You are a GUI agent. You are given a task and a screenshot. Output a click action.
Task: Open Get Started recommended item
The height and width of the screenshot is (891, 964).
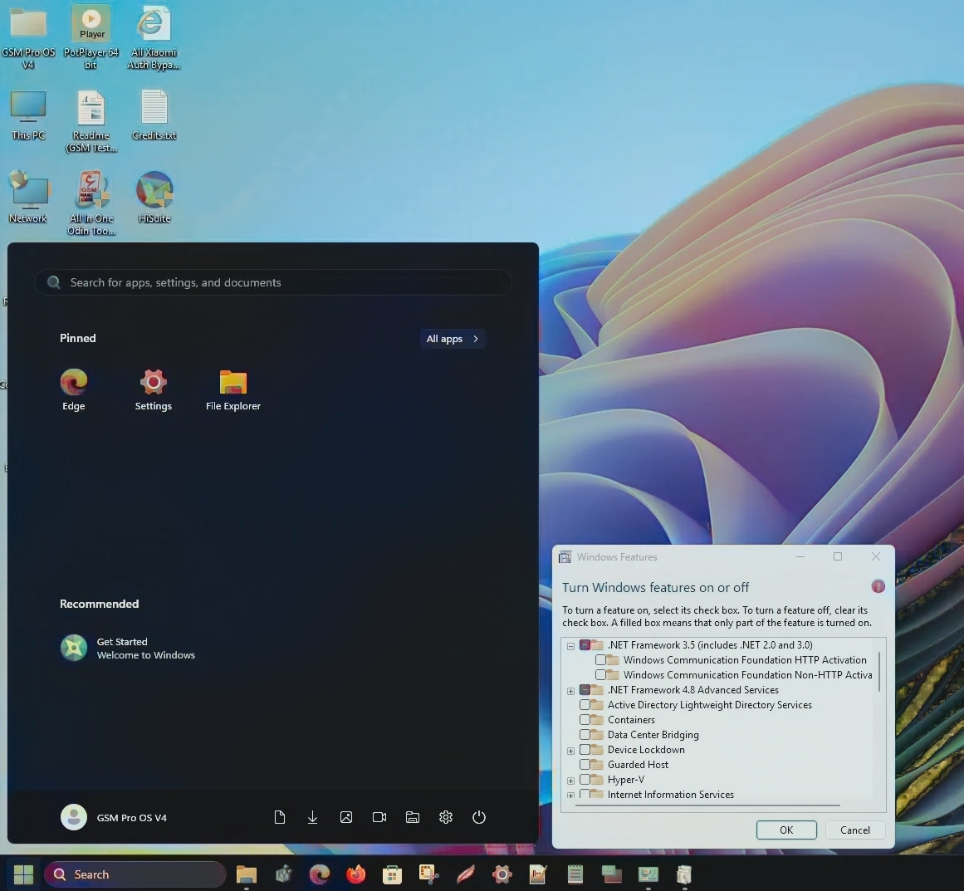tap(128, 648)
